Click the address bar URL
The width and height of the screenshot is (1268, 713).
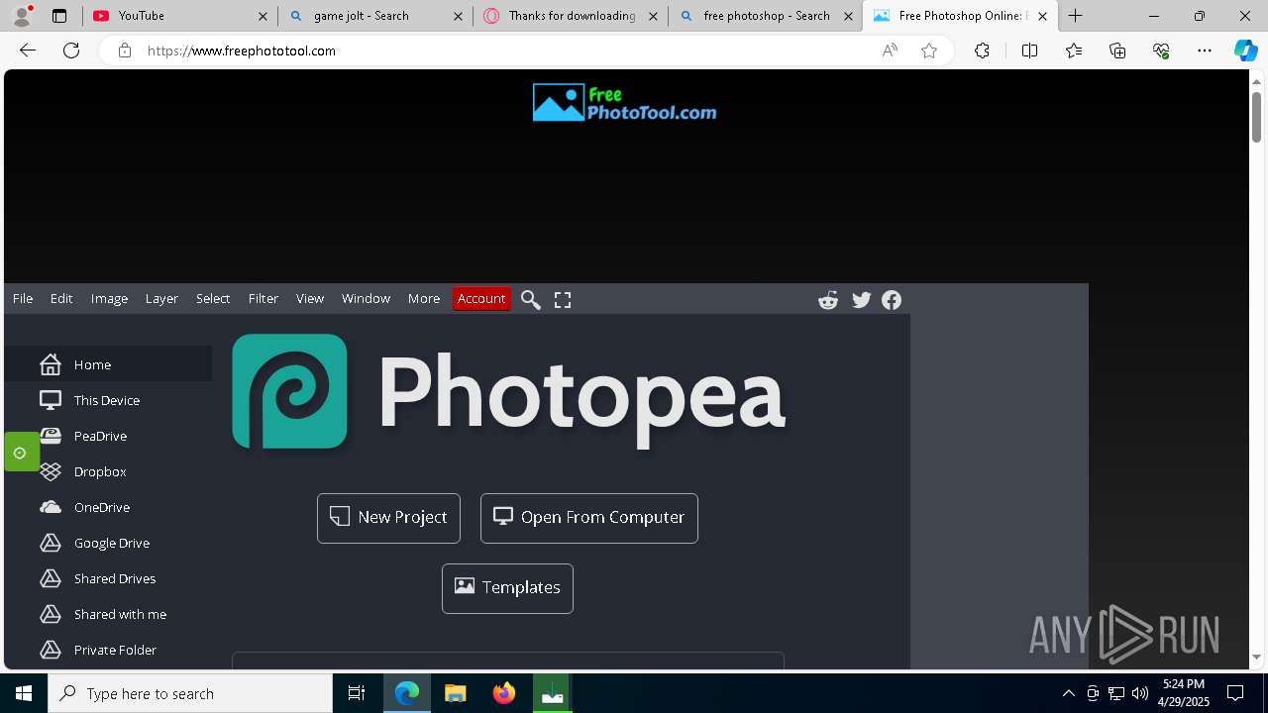pos(242,51)
